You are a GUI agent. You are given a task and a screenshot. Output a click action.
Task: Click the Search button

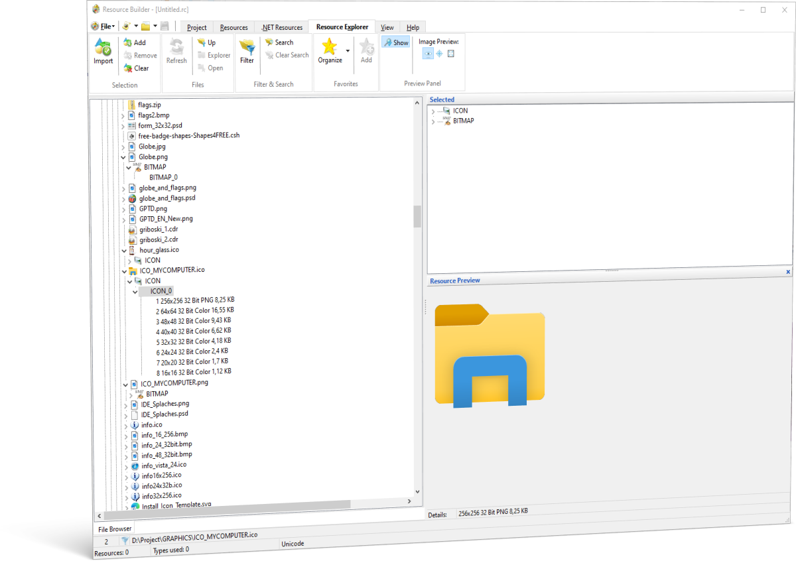pos(279,42)
